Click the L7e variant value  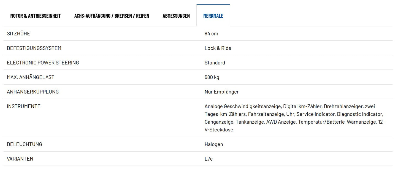click(209, 159)
